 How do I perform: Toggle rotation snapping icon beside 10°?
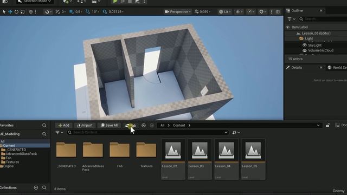coord(88,12)
